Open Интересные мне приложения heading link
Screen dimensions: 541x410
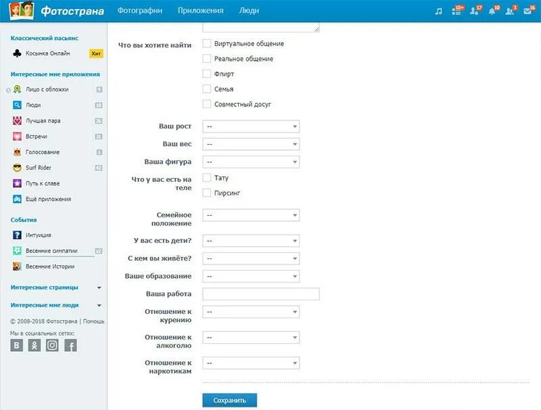[55, 74]
